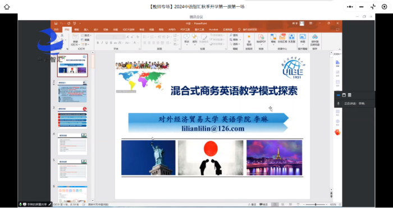393x208 pixels.
Task: Click the microphone icon in the speaking panel
Action: point(339,103)
